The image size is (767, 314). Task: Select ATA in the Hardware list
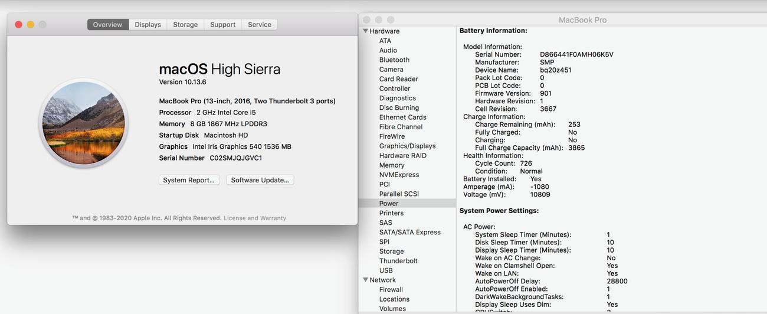pyautogui.click(x=385, y=41)
